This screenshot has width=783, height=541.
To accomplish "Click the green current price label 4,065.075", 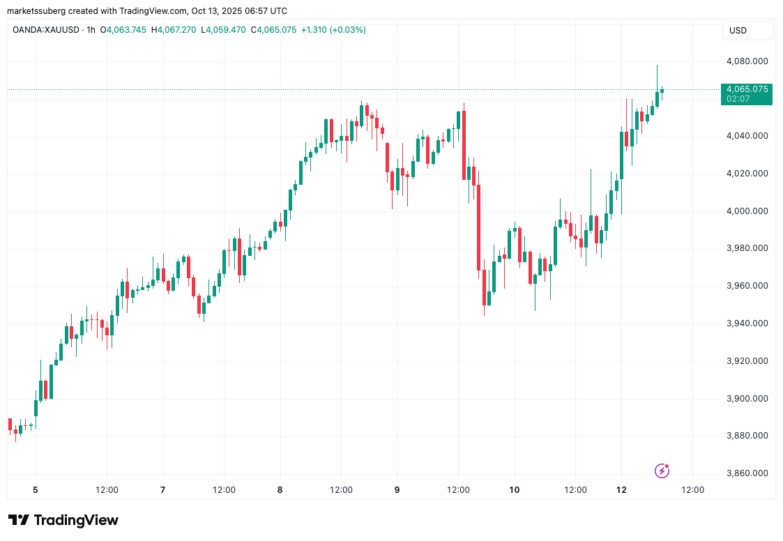I will tap(746, 89).
